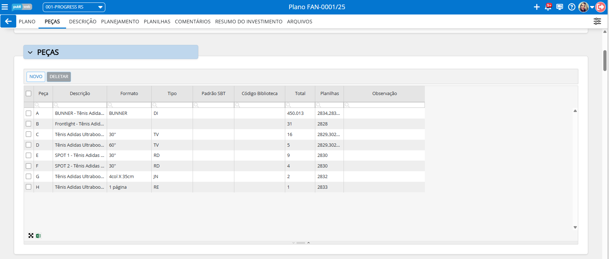Open the RESUMO DO INVESTIMENTO tab
Image resolution: width=609 pixels, height=259 pixels.
coord(248,22)
